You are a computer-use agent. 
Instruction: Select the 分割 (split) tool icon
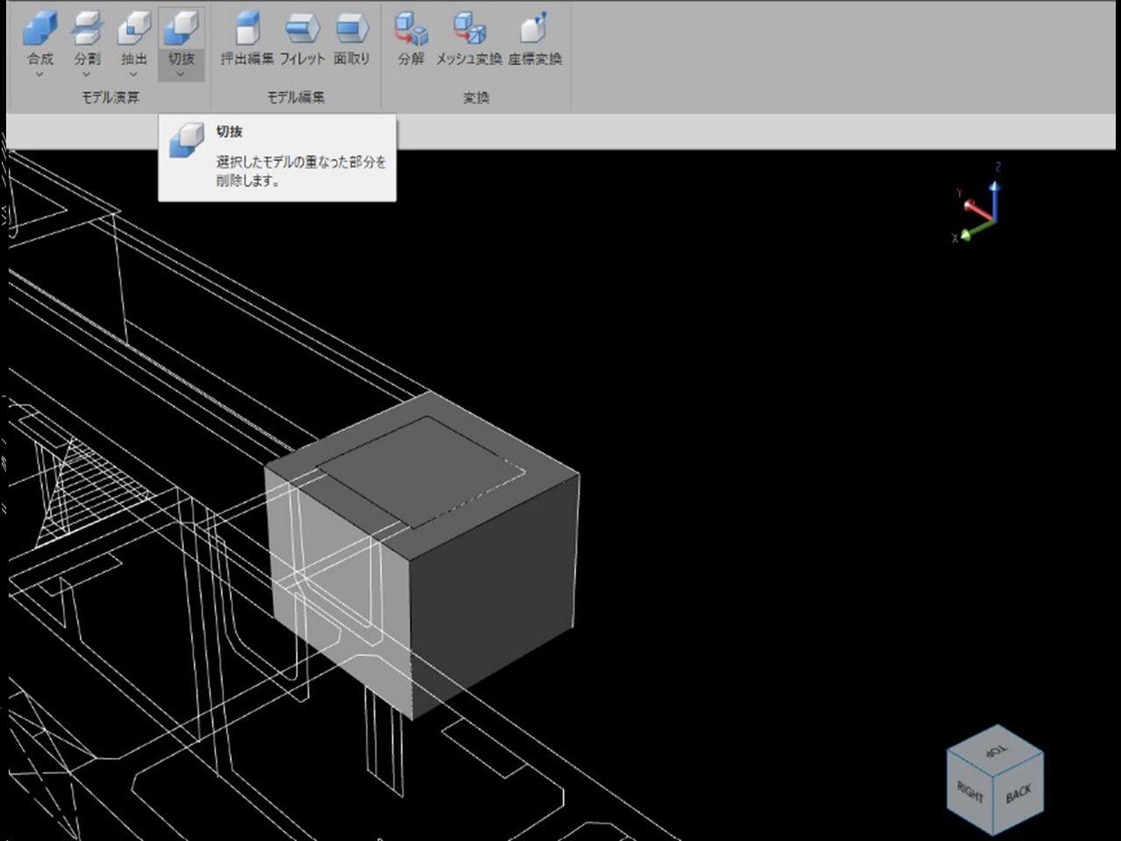[87, 30]
